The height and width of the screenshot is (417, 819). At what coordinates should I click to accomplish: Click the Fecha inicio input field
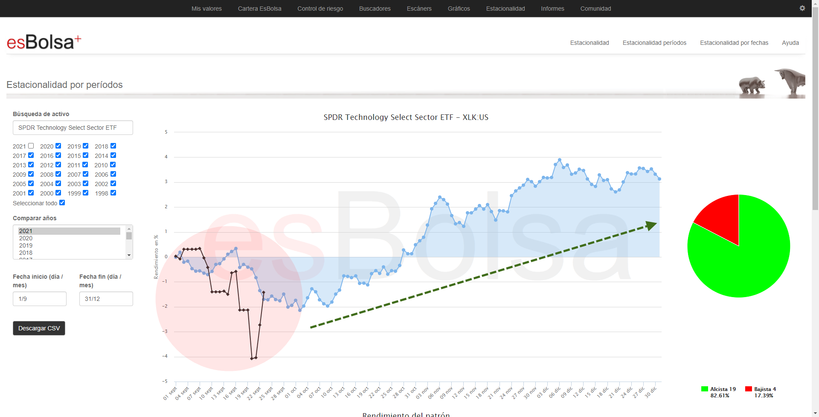pyautogui.click(x=40, y=299)
